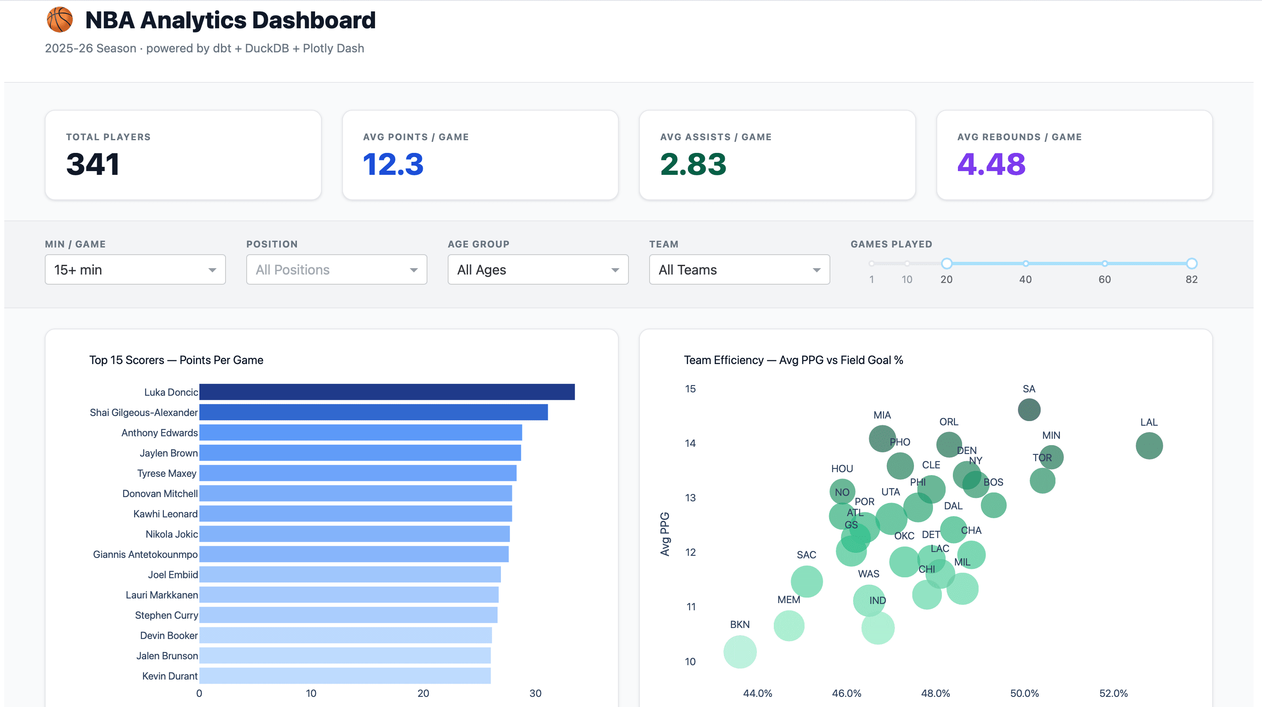The height and width of the screenshot is (707, 1262).
Task: Click the NBA Analytics Dashboard heading
Action: (x=230, y=20)
